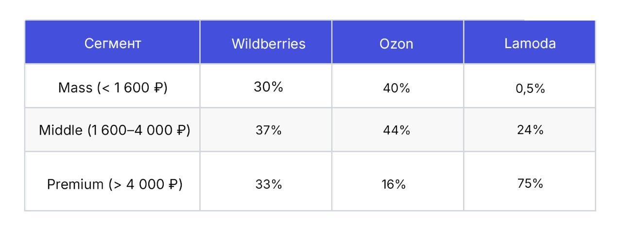Click the Wildberries Middle cell showing 37%

click(x=268, y=130)
